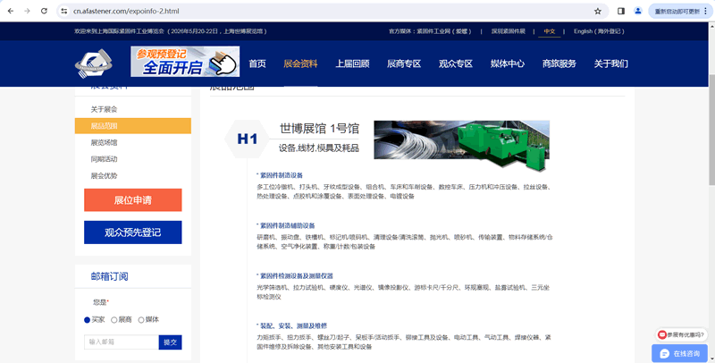Select the 媒体 radio option
Image resolution: width=715 pixels, height=363 pixels.
click(x=140, y=319)
